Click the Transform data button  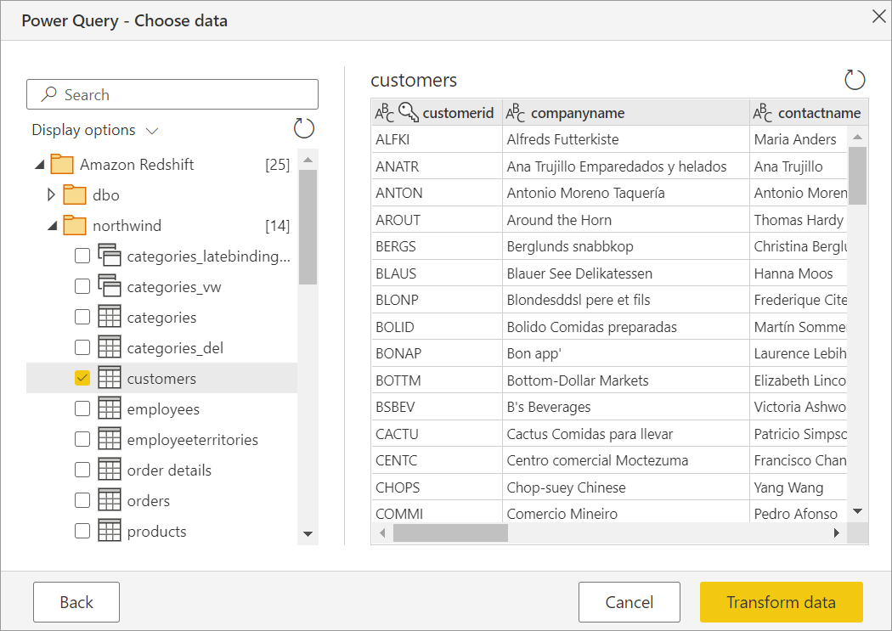(x=781, y=602)
